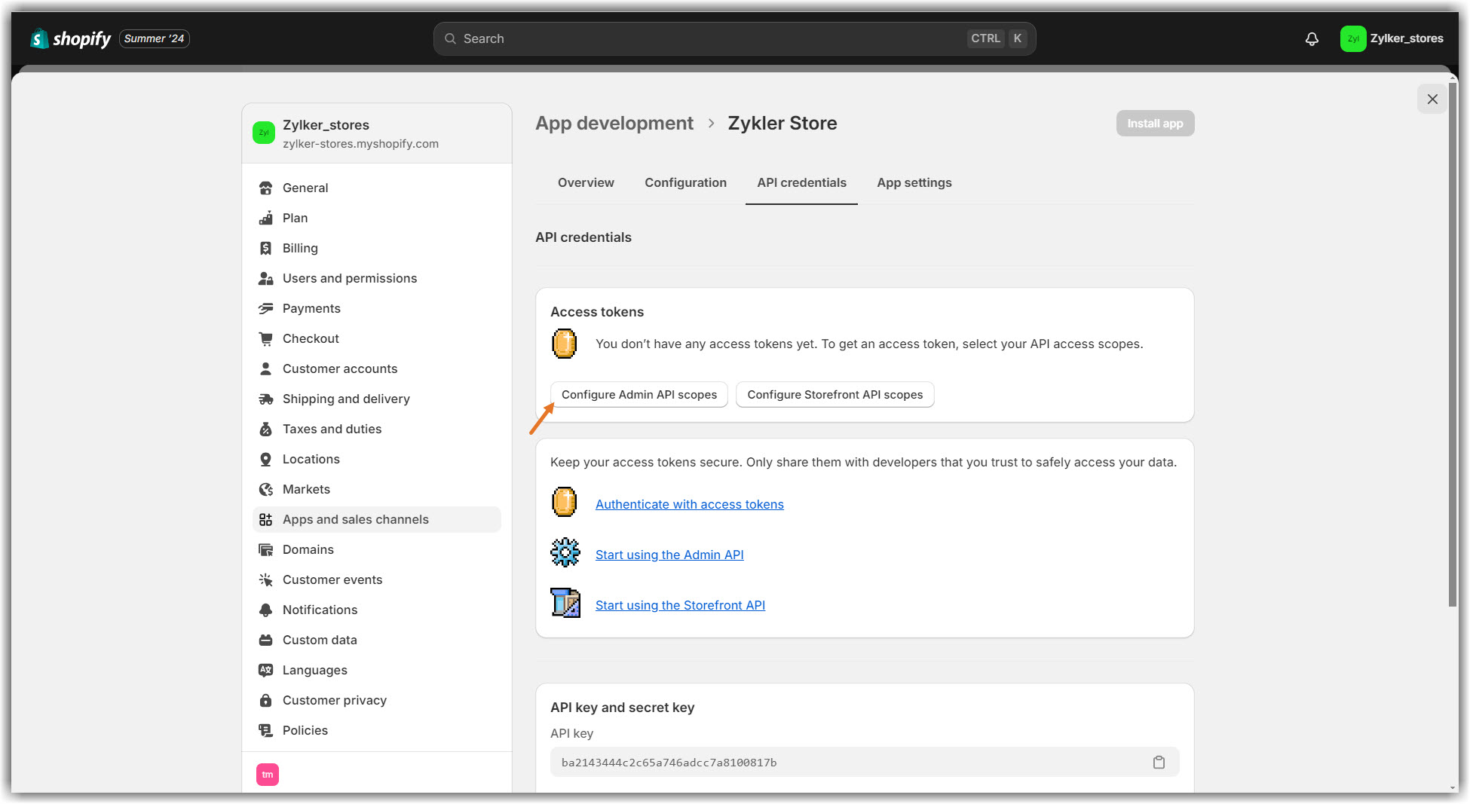The height and width of the screenshot is (804, 1470).
Task: Open the App settings tab
Action: 914,182
